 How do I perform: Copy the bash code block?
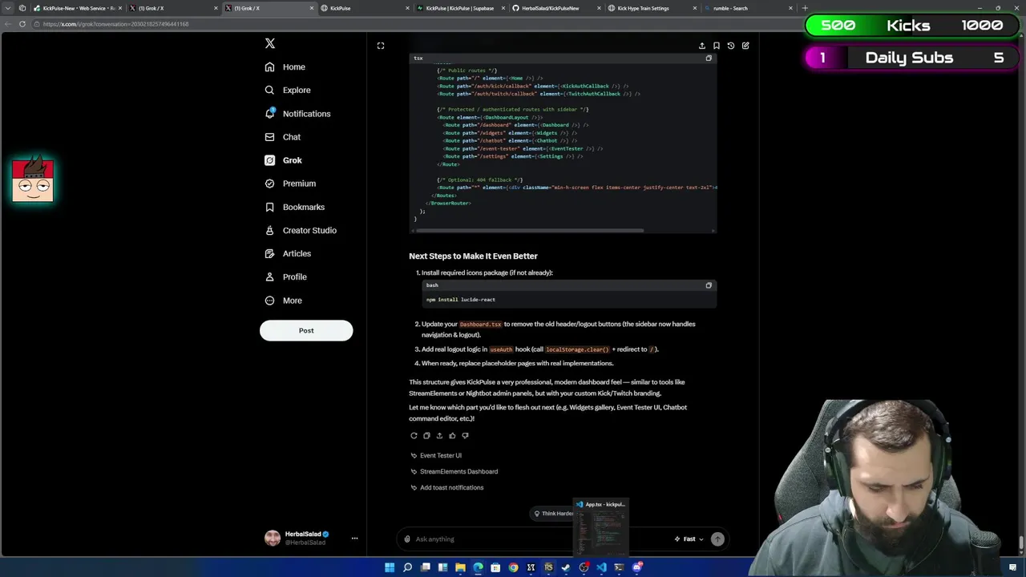pos(709,285)
